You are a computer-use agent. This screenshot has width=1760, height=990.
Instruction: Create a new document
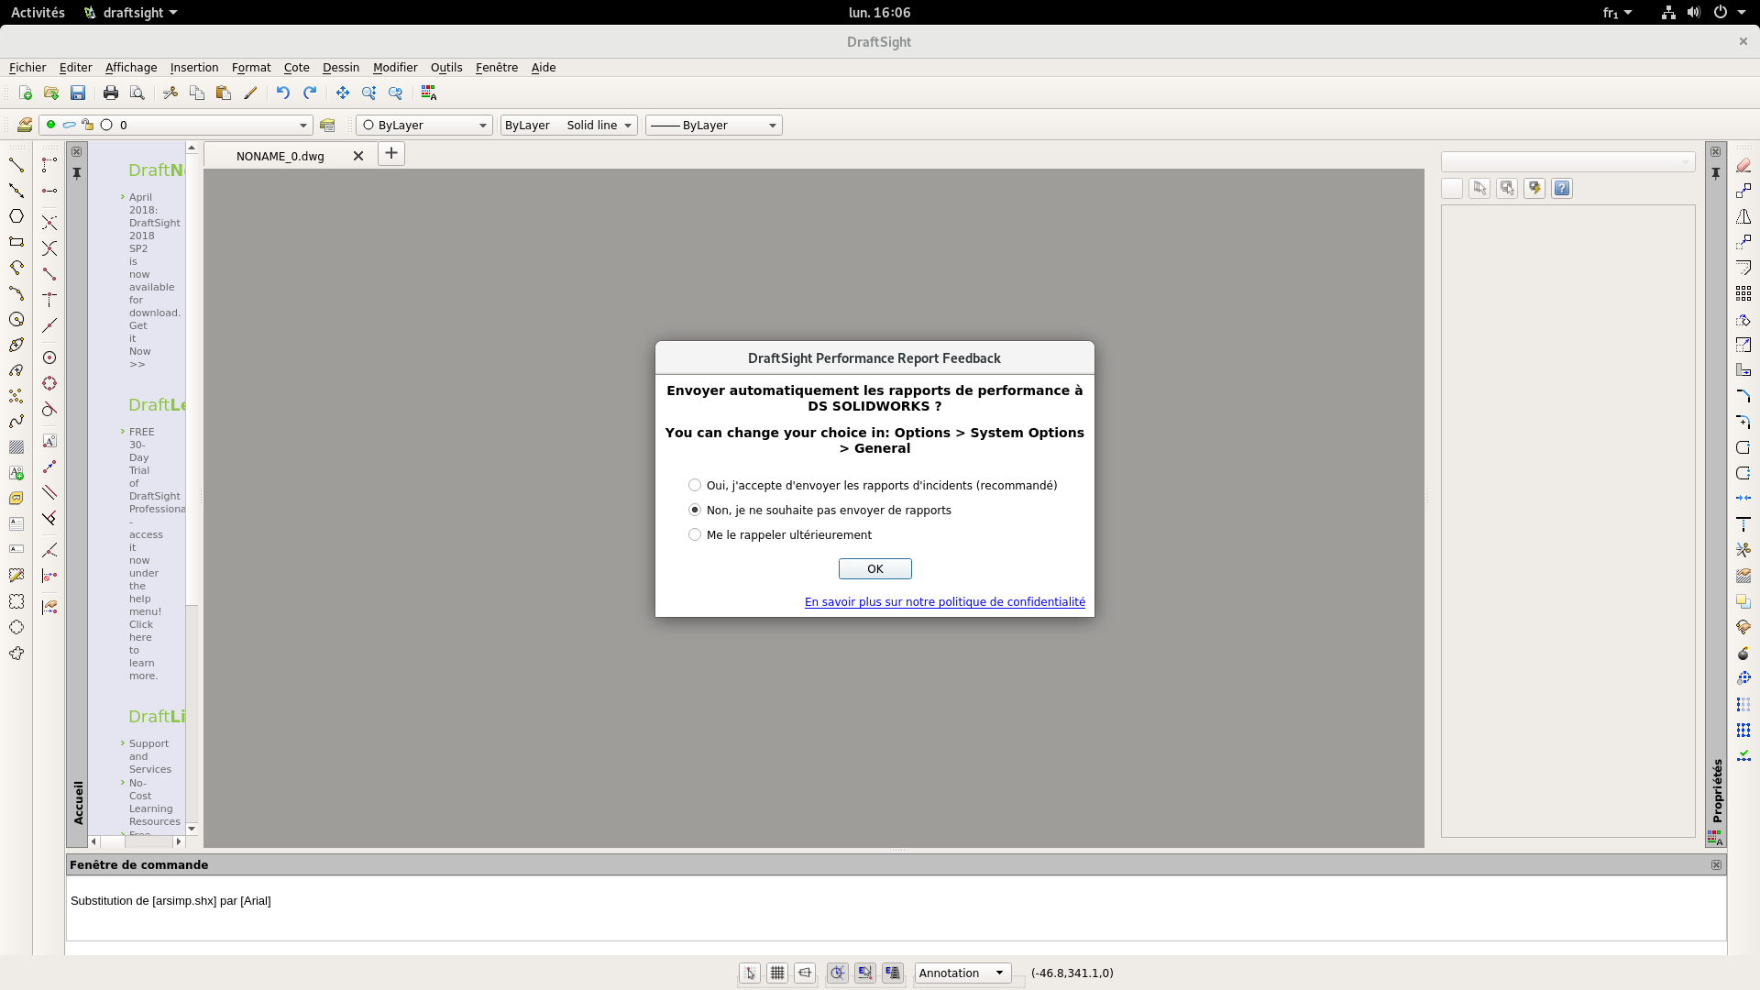[25, 93]
